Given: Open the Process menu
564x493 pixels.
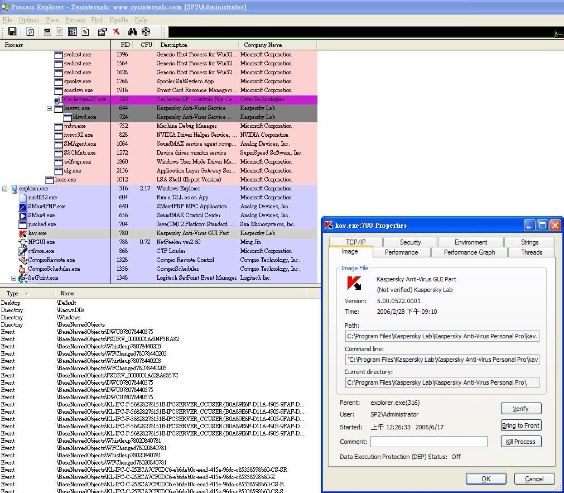Looking at the screenshot, I should coord(75,20).
